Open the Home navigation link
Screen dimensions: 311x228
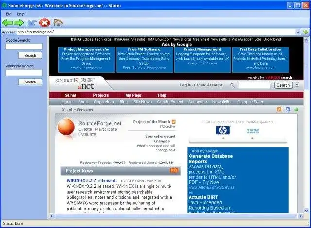67,102
